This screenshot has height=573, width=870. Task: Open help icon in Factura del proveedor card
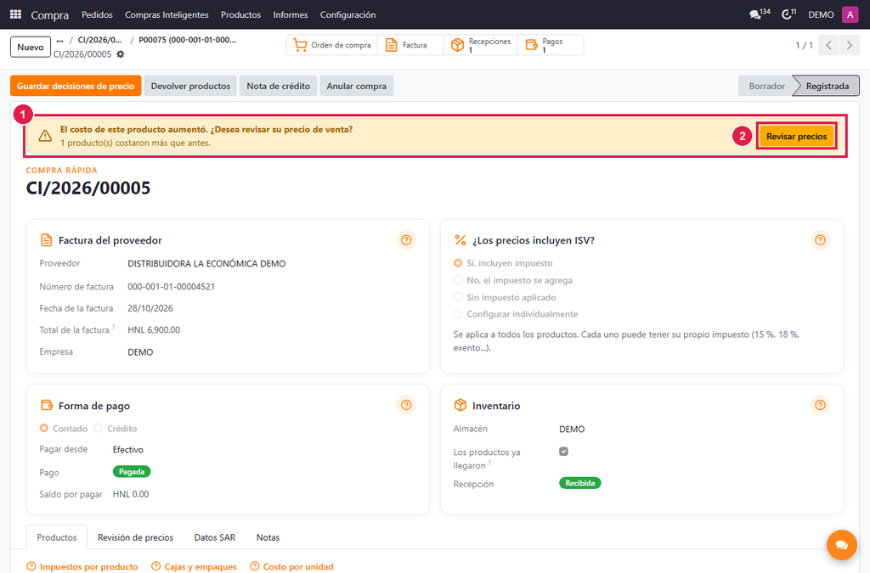[406, 240]
